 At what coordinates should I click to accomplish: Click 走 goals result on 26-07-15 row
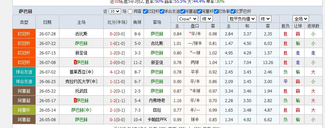(313, 53)
